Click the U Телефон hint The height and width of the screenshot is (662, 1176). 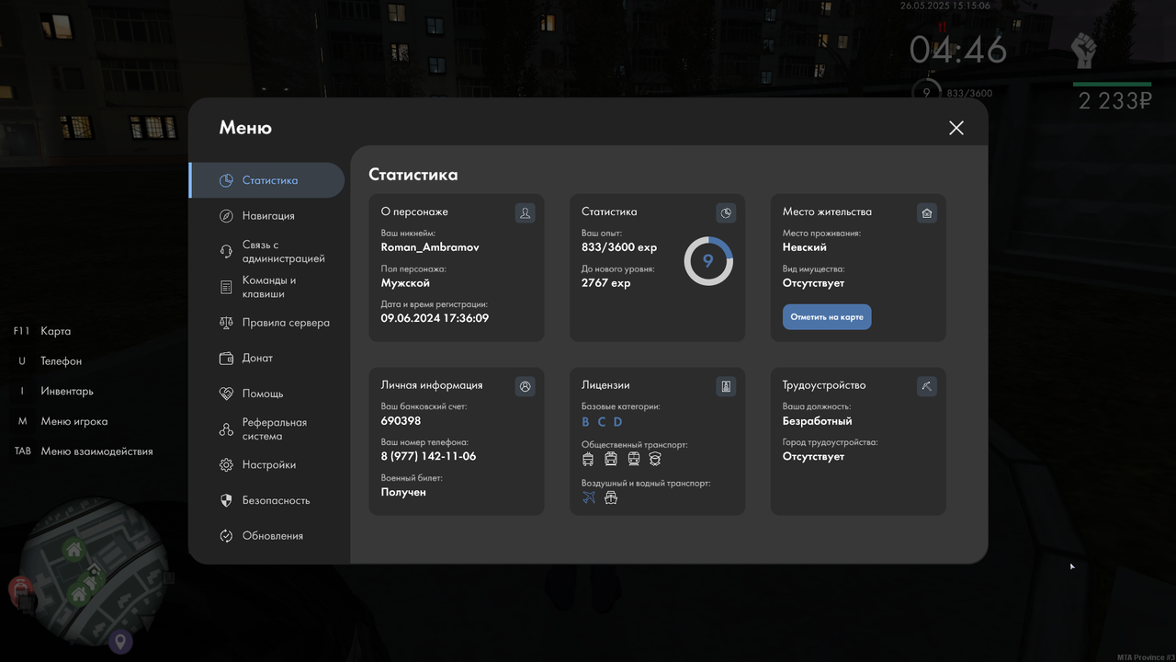pyautogui.click(x=50, y=361)
